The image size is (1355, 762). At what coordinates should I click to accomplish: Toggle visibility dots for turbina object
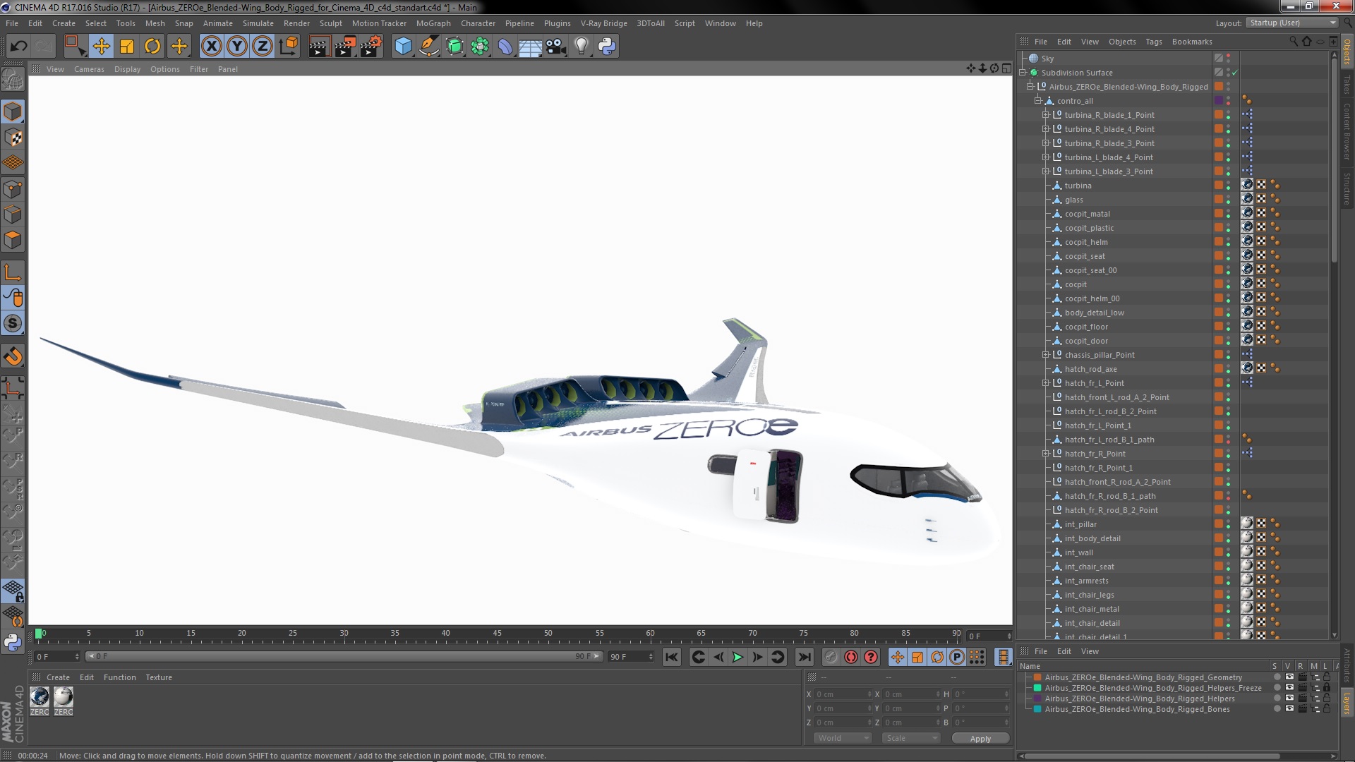click(x=1228, y=186)
